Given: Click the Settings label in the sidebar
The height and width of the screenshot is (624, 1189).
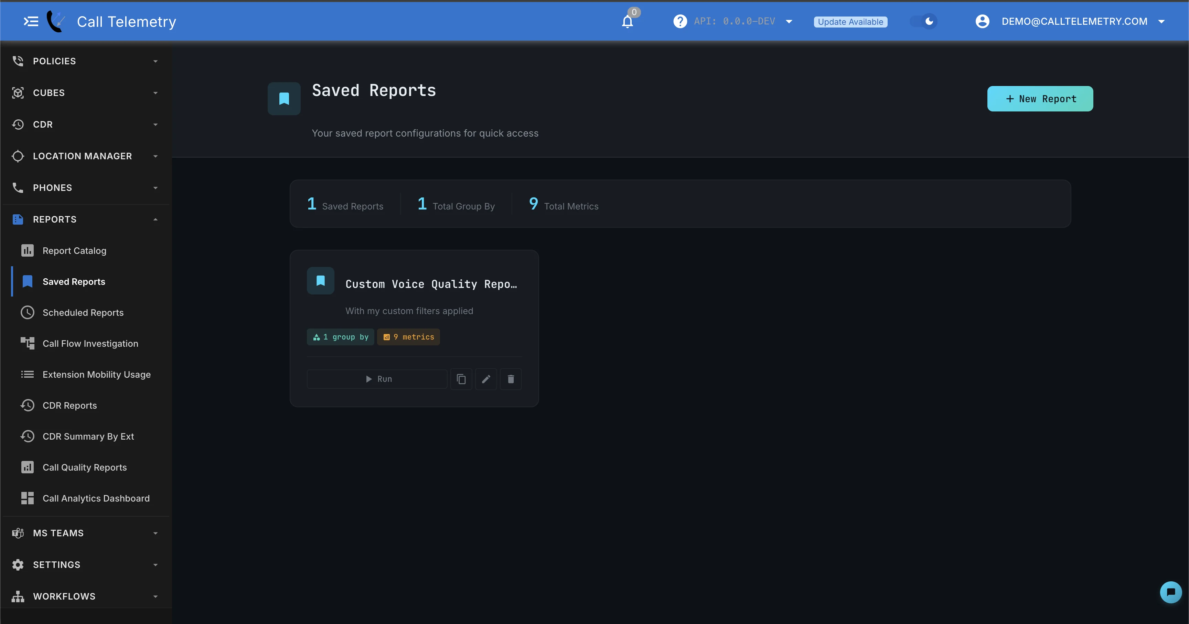Looking at the screenshot, I should pos(57,565).
